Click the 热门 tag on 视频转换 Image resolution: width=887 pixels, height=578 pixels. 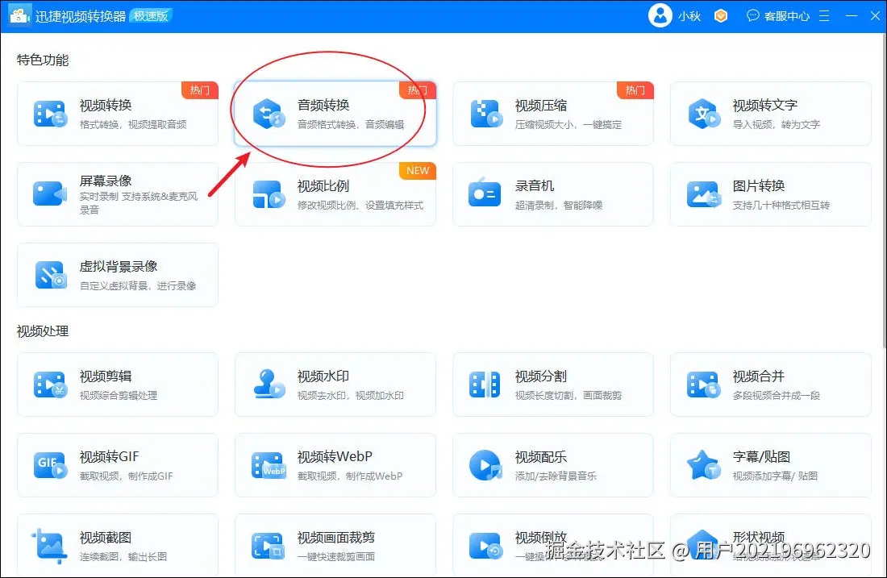(200, 90)
